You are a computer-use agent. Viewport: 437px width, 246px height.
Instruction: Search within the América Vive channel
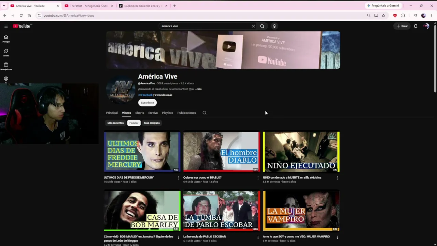205,113
